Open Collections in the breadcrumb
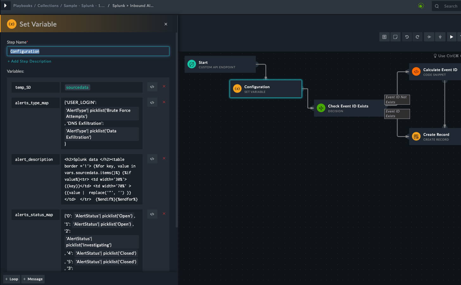461x285 pixels. [x=48, y=6]
